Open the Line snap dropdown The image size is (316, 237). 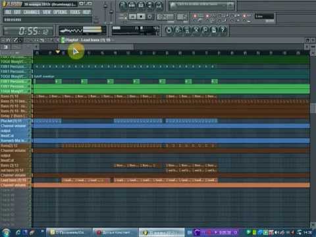(264, 16)
